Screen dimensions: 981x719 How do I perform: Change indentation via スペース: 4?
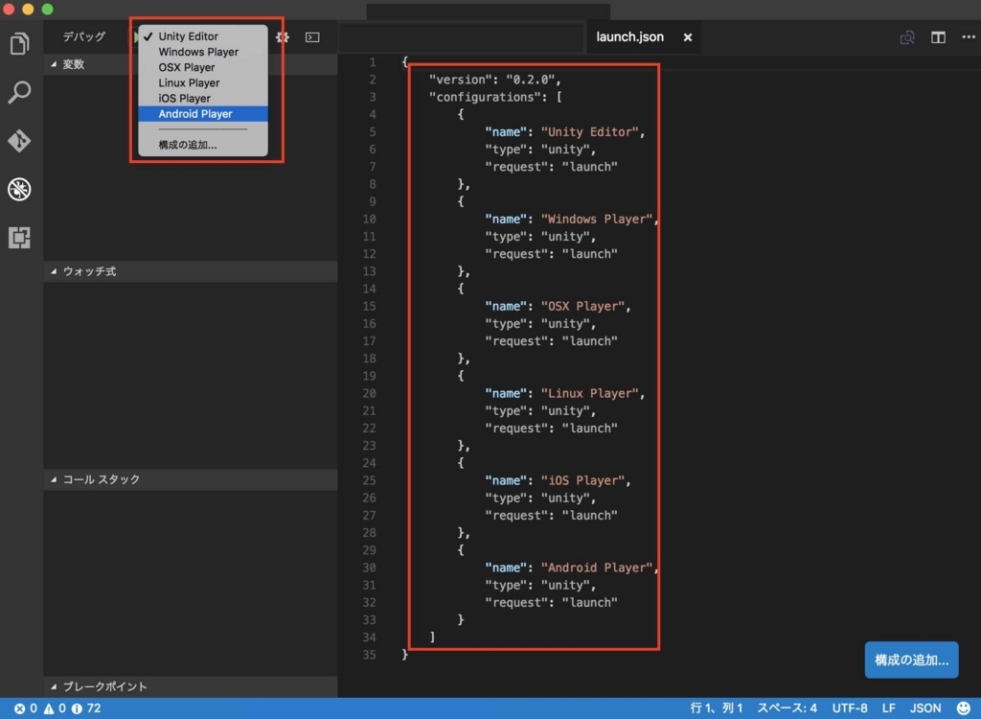787,708
